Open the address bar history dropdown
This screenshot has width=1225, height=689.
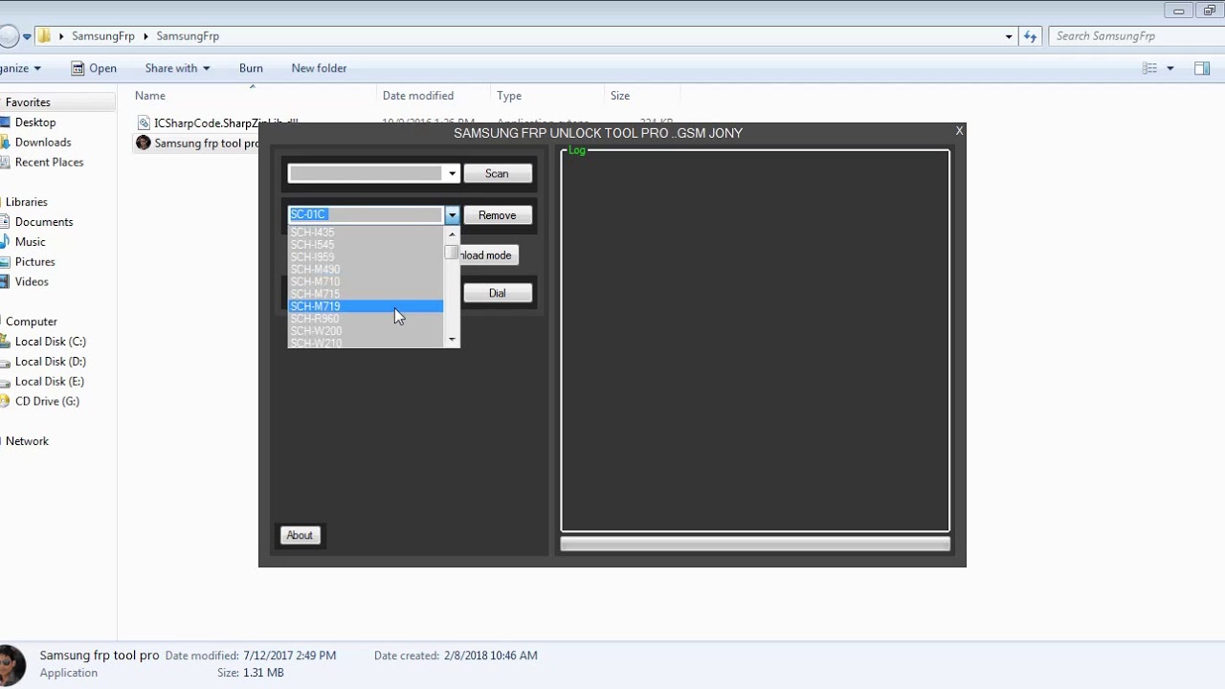point(1009,36)
